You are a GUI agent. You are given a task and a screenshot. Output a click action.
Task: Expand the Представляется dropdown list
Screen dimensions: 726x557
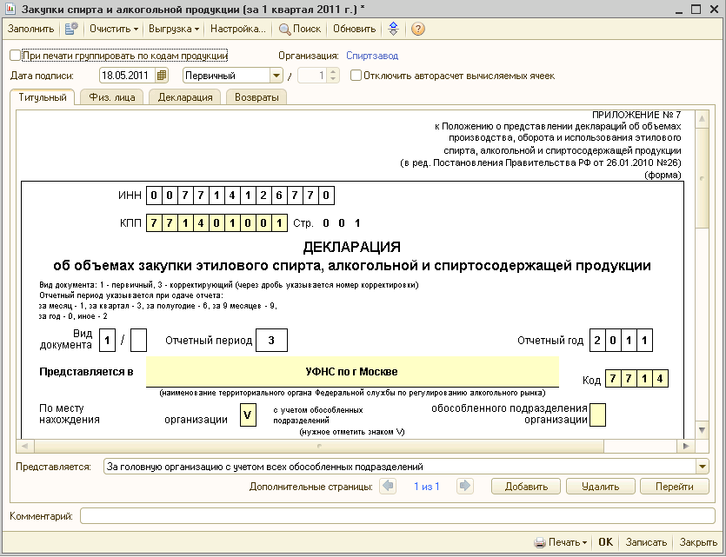pyautogui.click(x=703, y=467)
